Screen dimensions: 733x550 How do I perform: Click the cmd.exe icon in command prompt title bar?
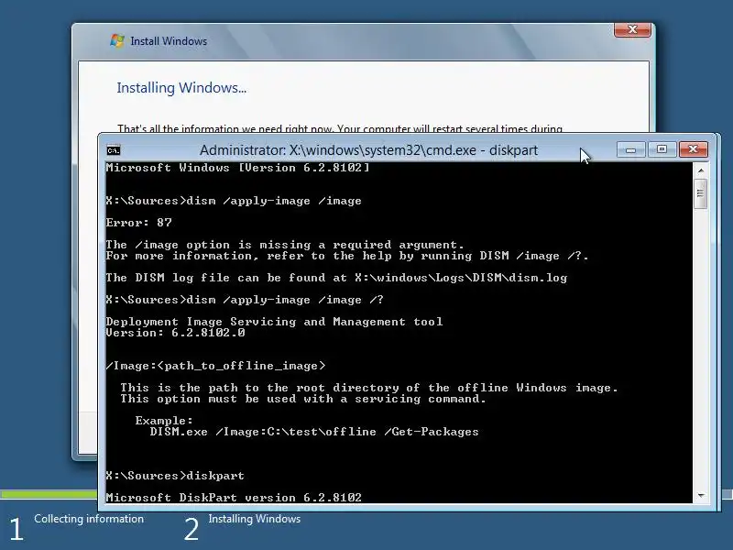click(113, 150)
